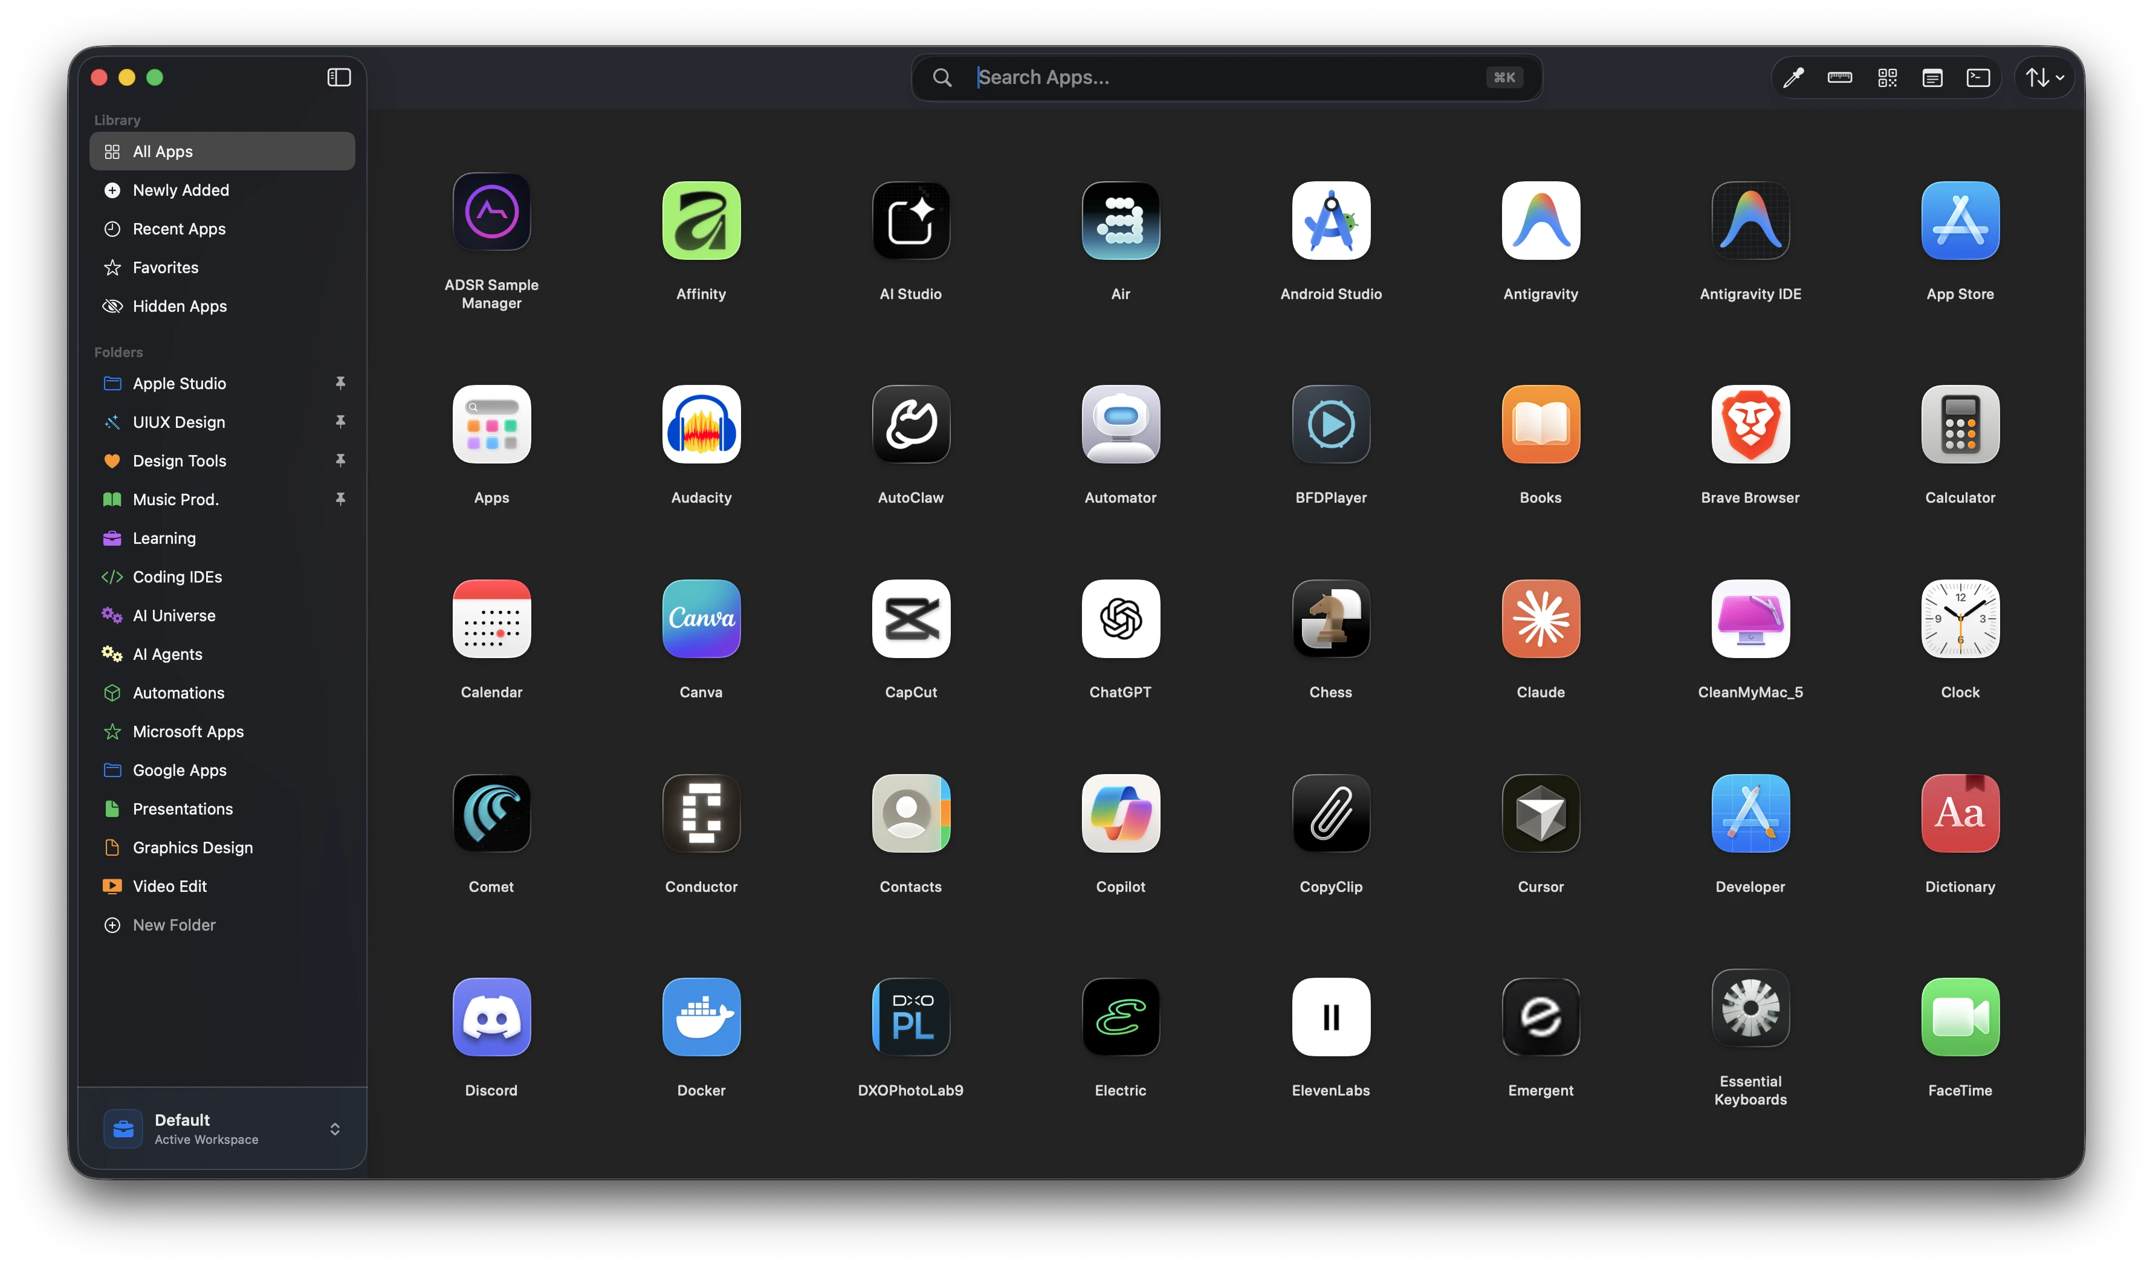Select All Apps in the Library
Image resolution: width=2153 pixels, height=1269 pixels.
point(222,151)
